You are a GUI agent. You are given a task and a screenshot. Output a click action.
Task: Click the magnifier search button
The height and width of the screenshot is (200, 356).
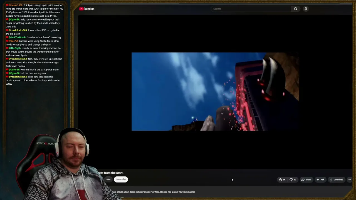296,9
